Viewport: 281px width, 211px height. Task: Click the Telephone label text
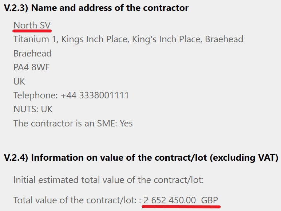point(35,95)
